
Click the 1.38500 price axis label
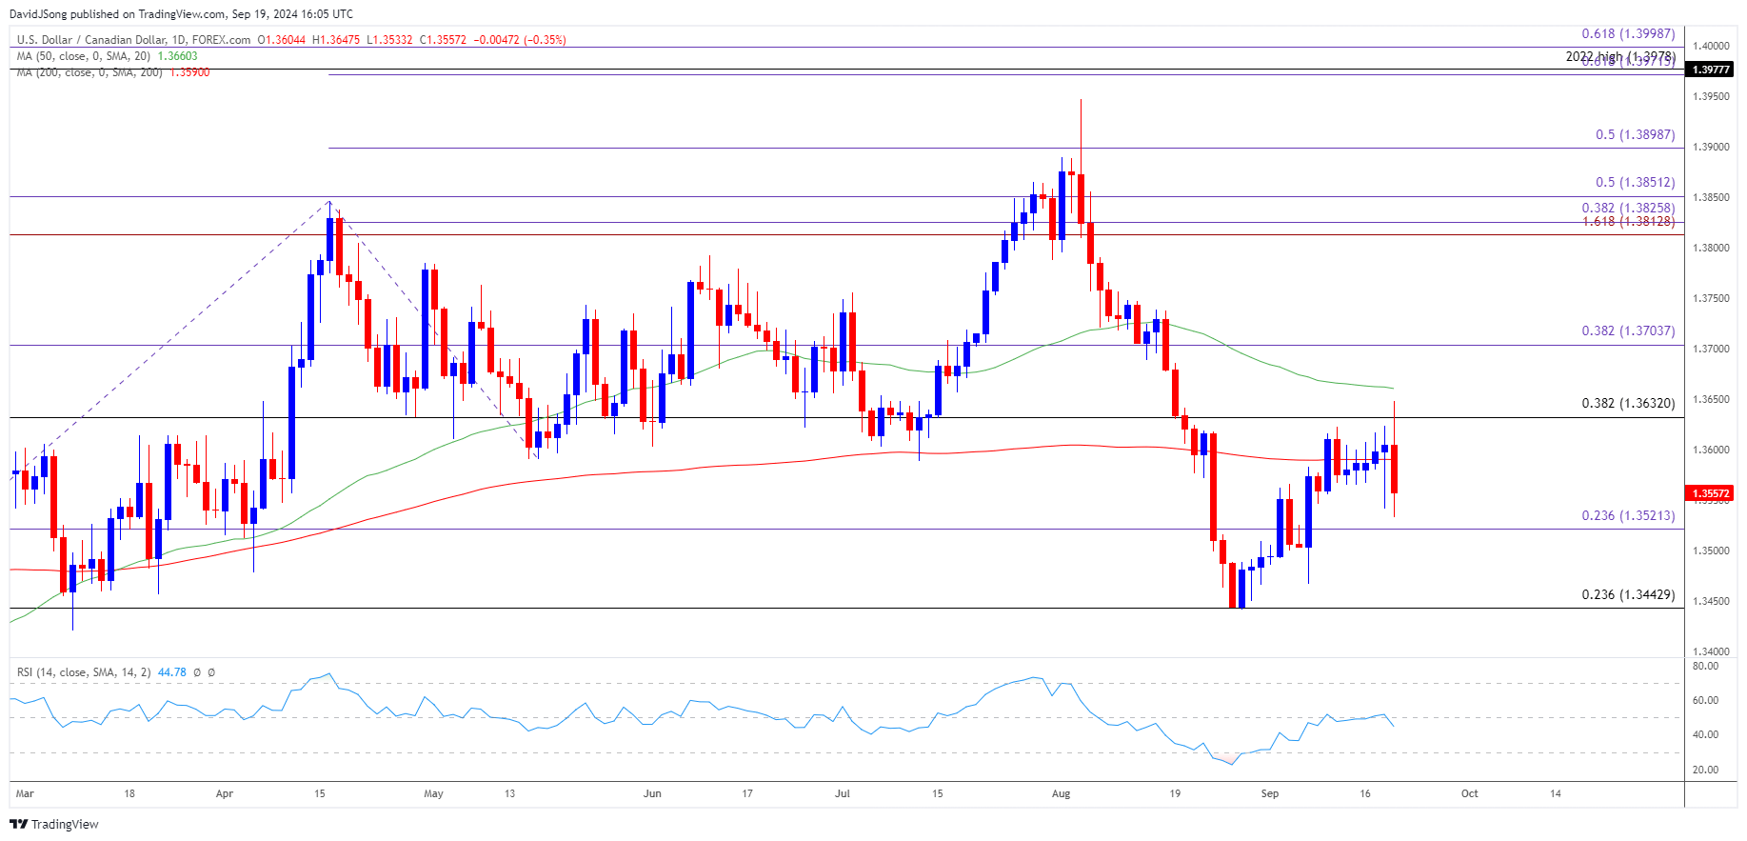[x=1711, y=197]
